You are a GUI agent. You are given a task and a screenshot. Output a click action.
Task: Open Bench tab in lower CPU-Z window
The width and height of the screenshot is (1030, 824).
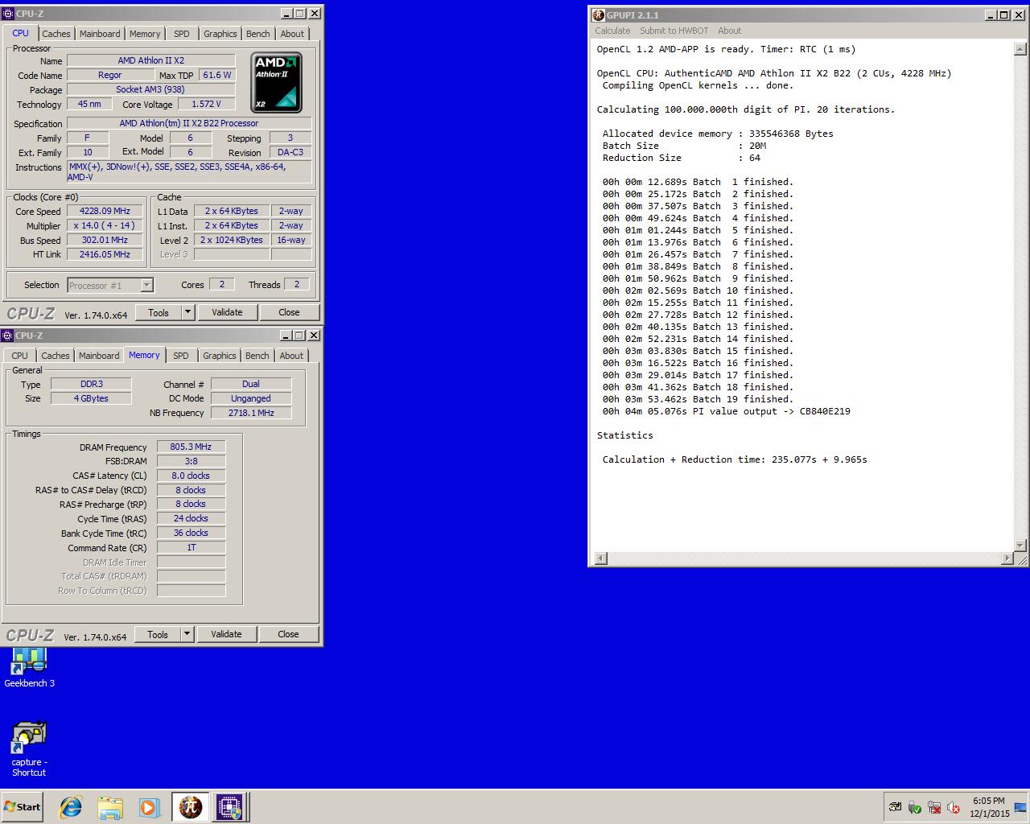coord(257,356)
